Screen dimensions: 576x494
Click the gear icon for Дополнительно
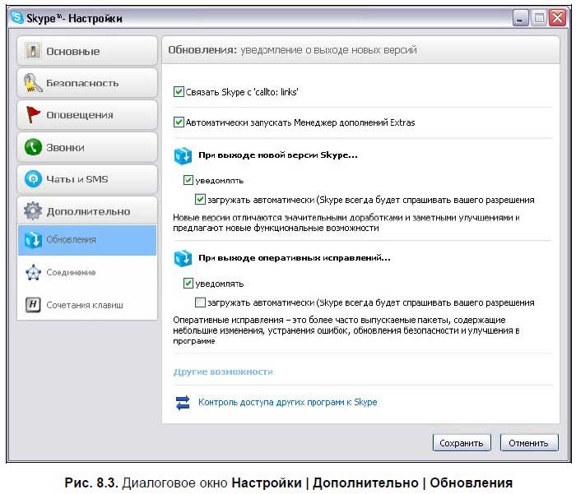tap(33, 211)
